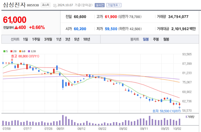Click the 하한가 42,500 lower limit text
The image size is (201, 132).
[130, 29]
